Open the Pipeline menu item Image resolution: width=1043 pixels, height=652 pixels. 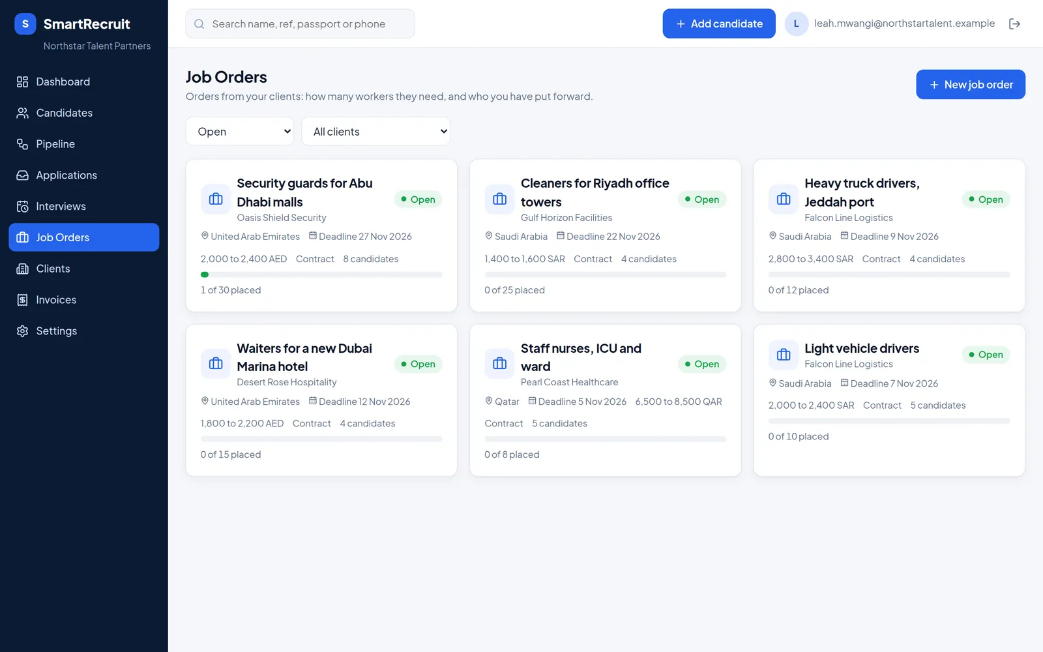(x=84, y=144)
